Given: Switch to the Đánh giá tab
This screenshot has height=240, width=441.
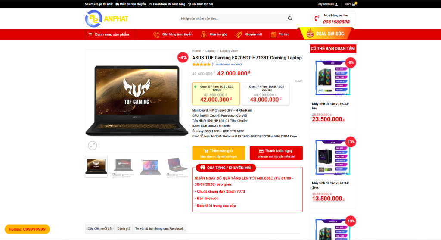Looking at the screenshot, I should coord(124,228).
